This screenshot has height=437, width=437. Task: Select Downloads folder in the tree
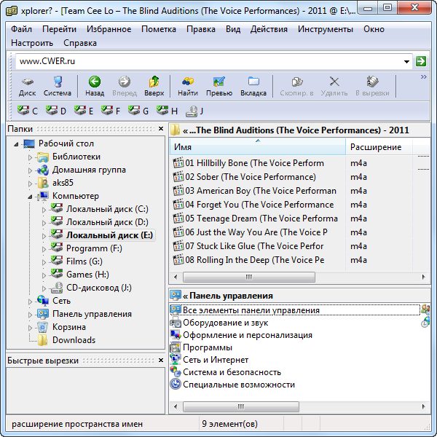74,340
